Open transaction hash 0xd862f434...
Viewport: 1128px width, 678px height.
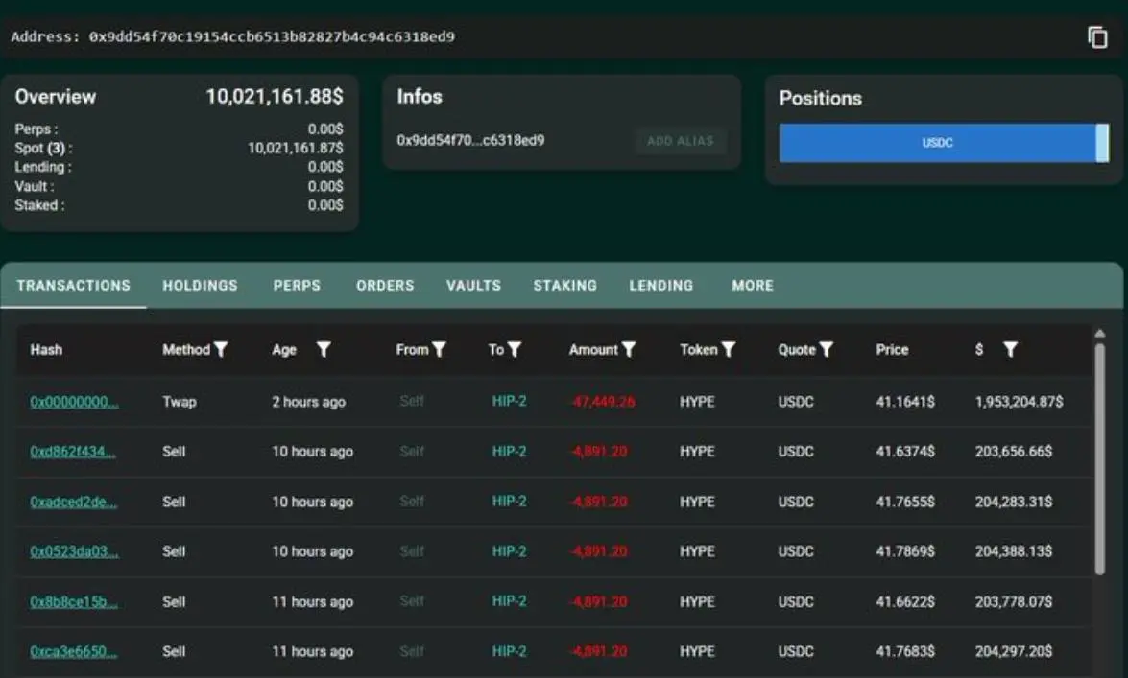tap(73, 452)
